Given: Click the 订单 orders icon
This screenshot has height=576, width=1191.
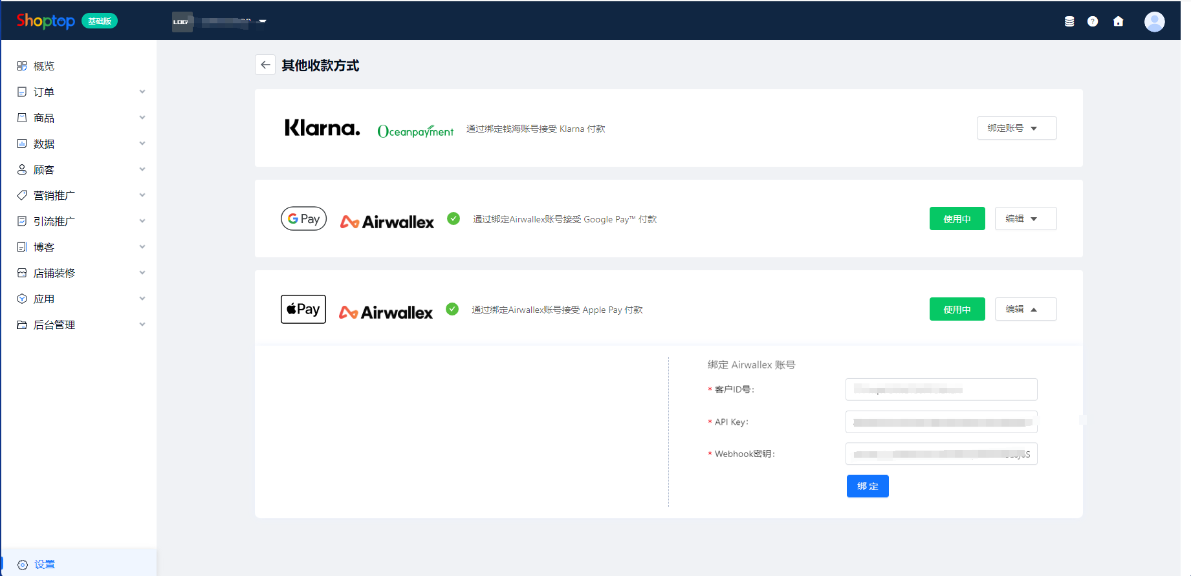Looking at the screenshot, I should click(x=22, y=92).
